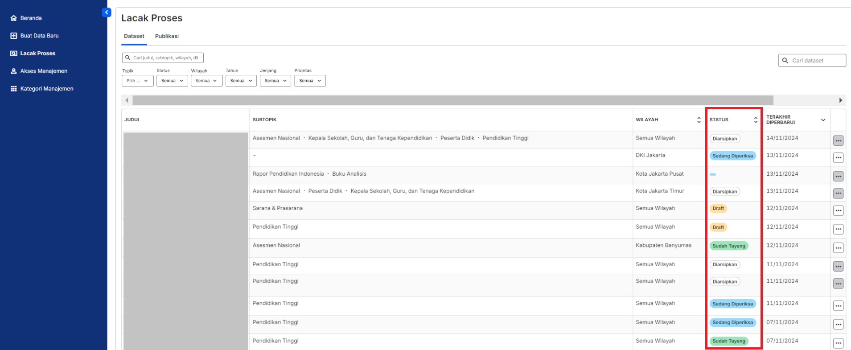
Task: Open the Tahun filter dropdown
Action: pos(241,81)
